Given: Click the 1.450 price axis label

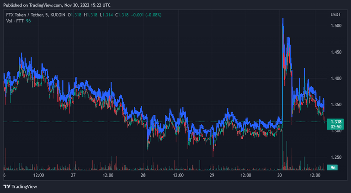Looking at the screenshot, I should point(336,52).
